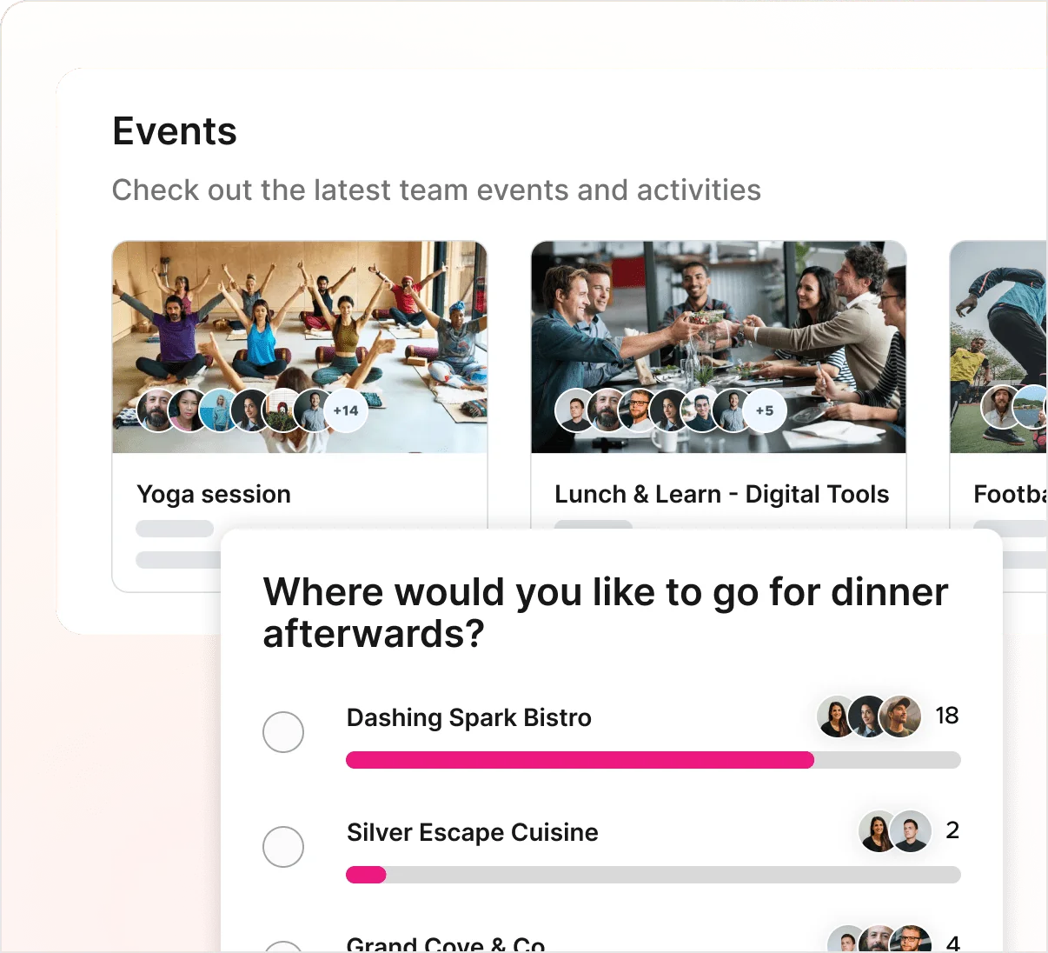
Task: Select the Dashing Spark Bistro radio button
Action: pos(283,732)
